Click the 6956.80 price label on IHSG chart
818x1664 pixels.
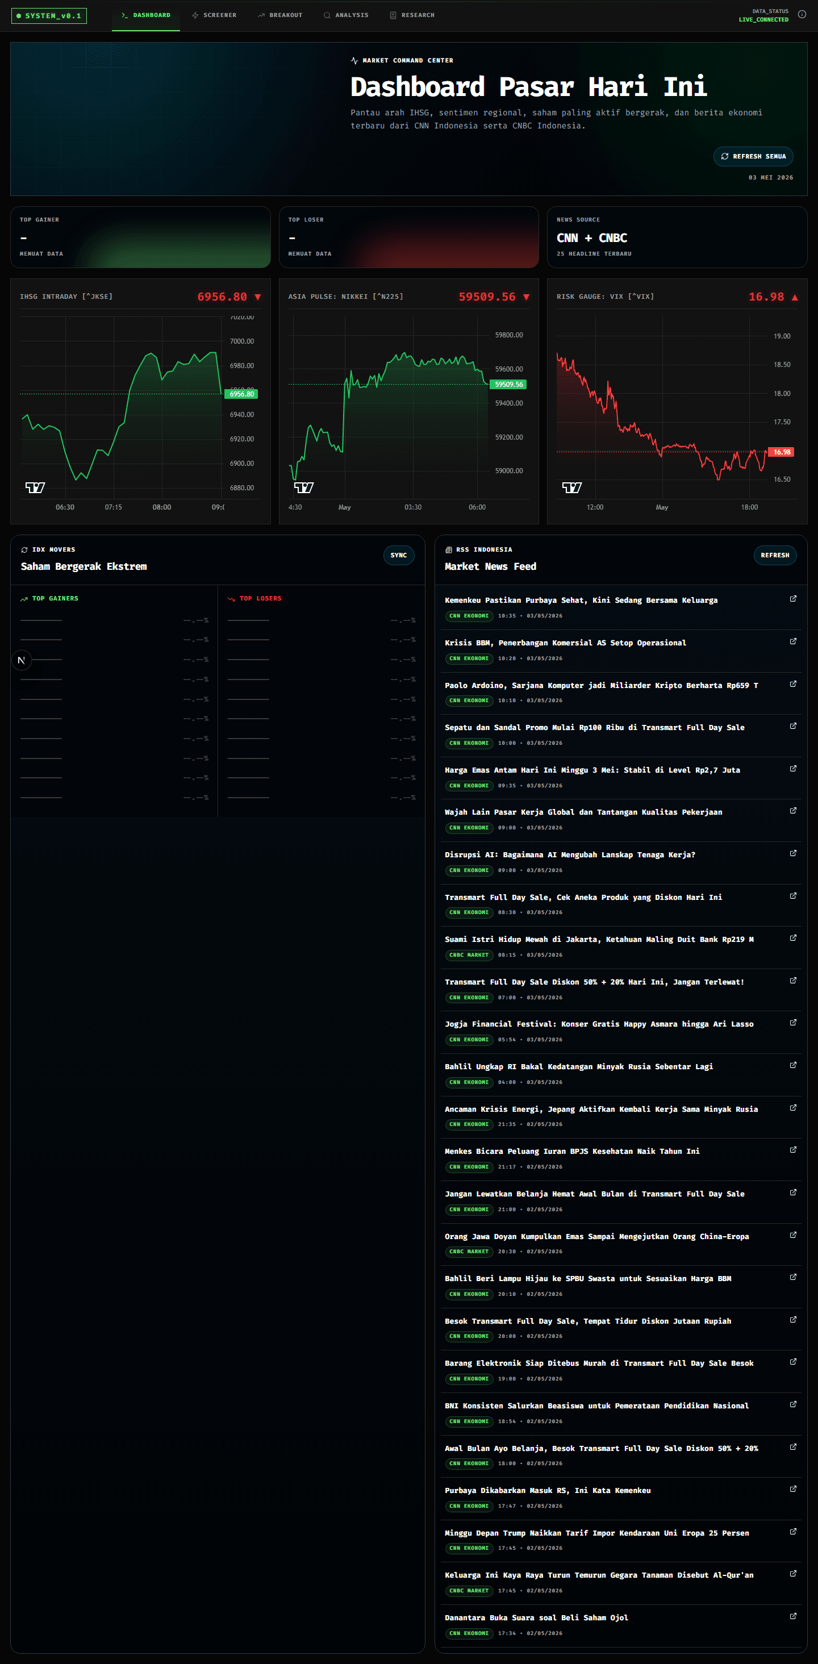pos(241,394)
